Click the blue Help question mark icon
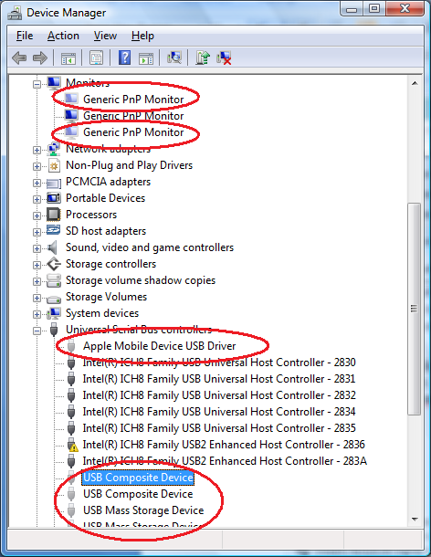 pos(124,58)
